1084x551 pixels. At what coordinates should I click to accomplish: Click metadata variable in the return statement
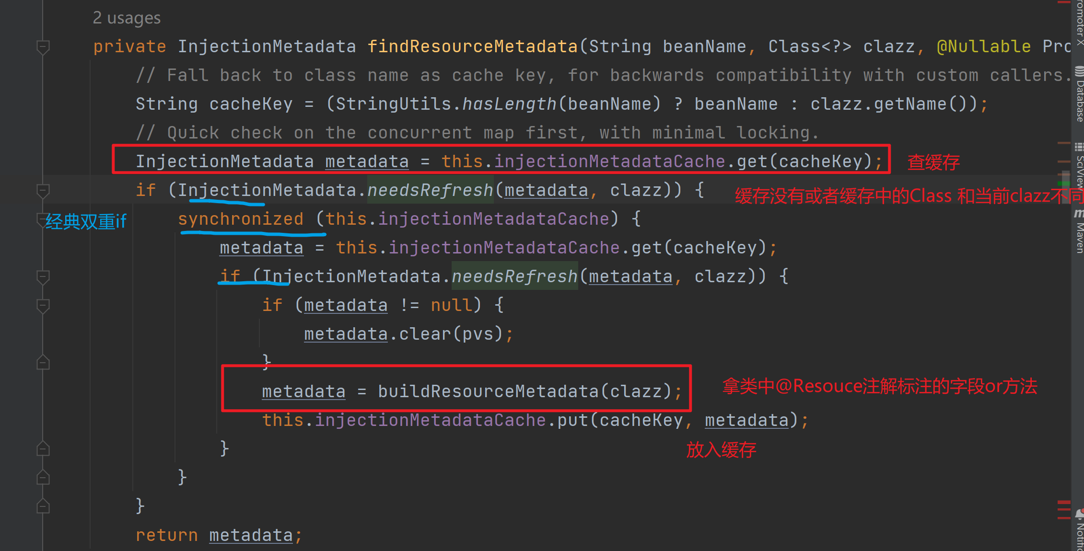[251, 535]
